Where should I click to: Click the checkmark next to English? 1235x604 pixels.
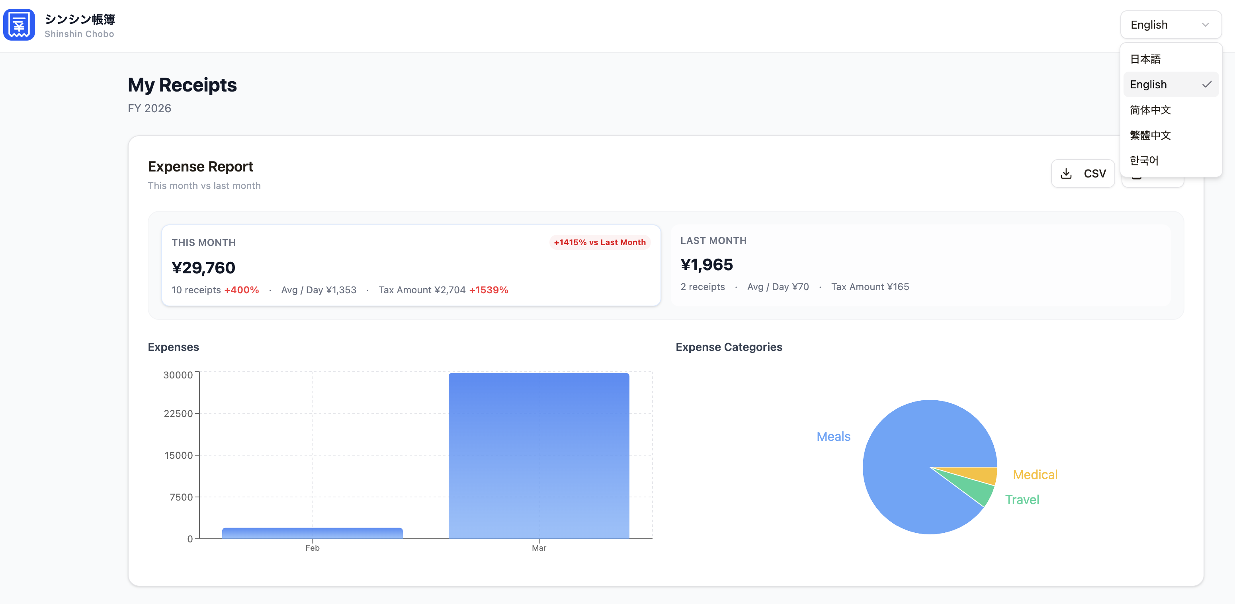pos(1206,85)
